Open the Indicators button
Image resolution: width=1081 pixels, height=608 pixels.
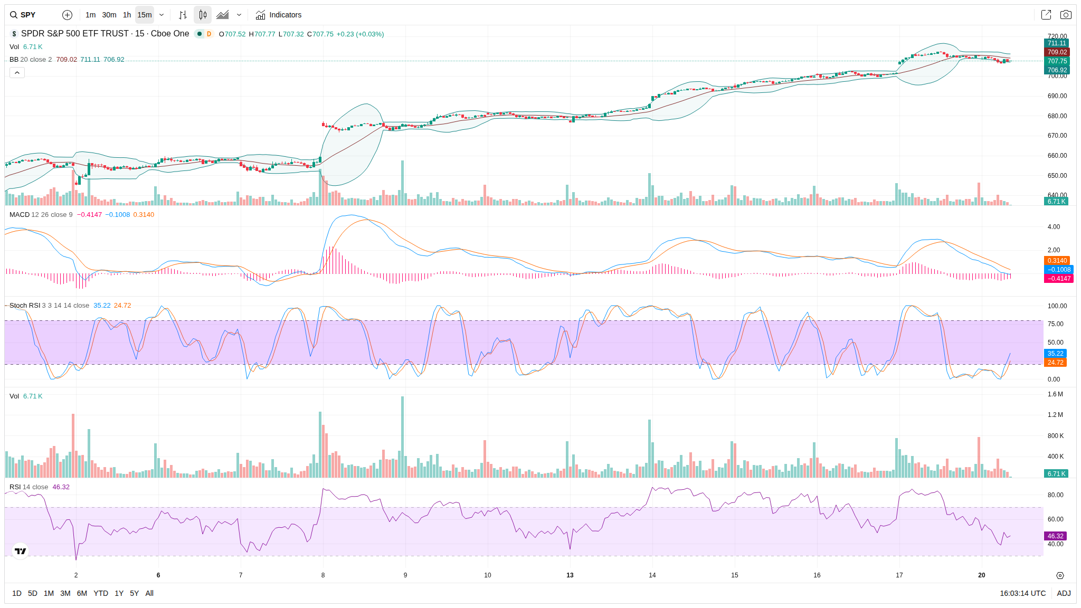pyautogui.click(x=279, y=15)
